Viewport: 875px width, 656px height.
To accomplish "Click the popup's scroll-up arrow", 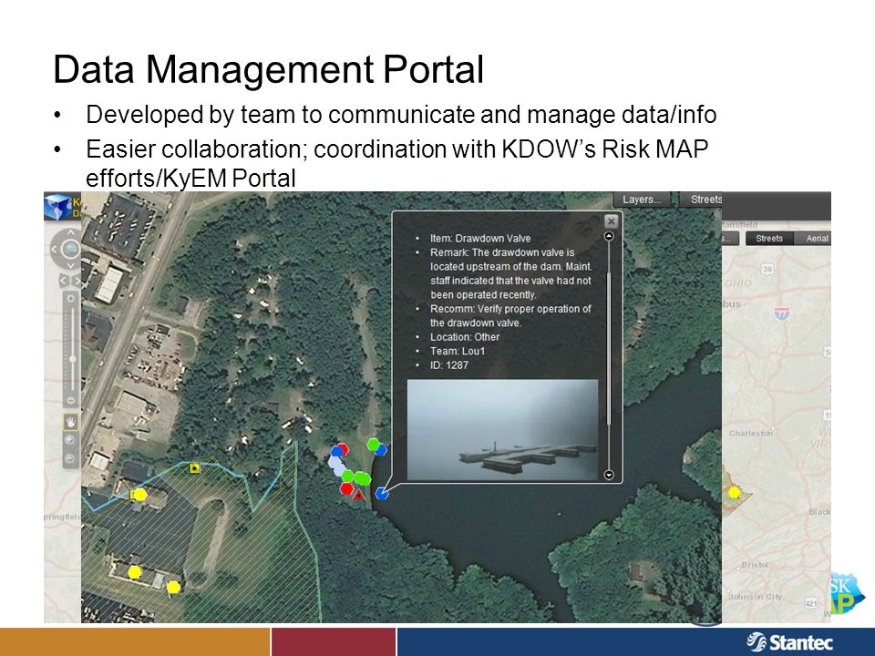I will point(609,236).
